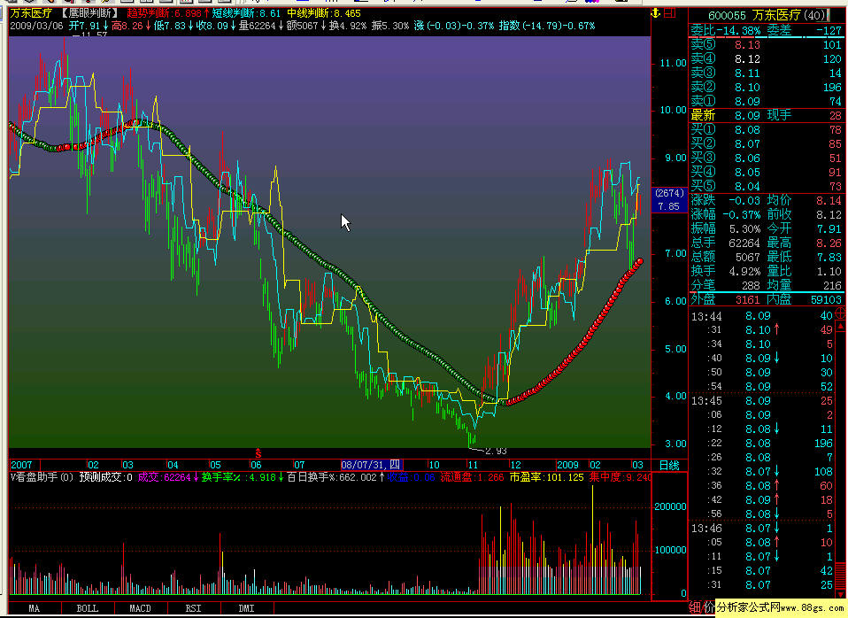The image size is (848, 618).
Task: Switch to the DMI indicator tab
Action: click(247, 609)
